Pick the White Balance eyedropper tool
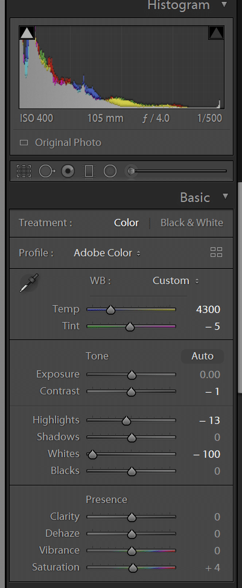Viewport: 242px width, 588px height. 29,283
